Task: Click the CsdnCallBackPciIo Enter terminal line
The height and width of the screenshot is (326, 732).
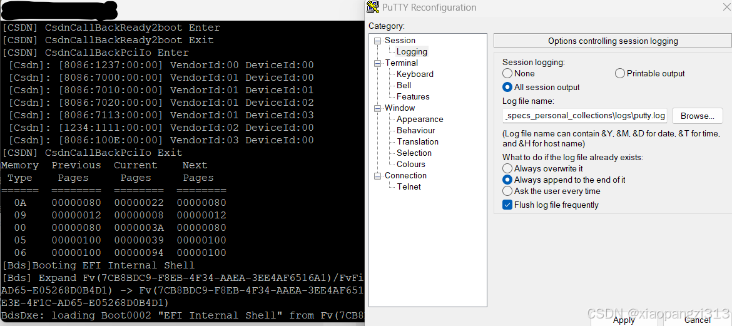Action: pos(96,53)
